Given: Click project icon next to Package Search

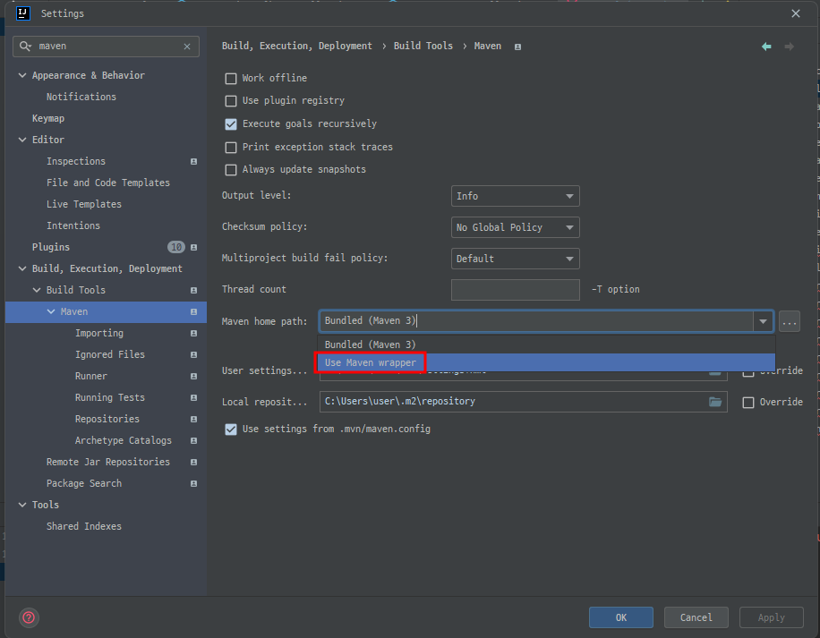Looking at the screenshot, I should click(194, 483).
